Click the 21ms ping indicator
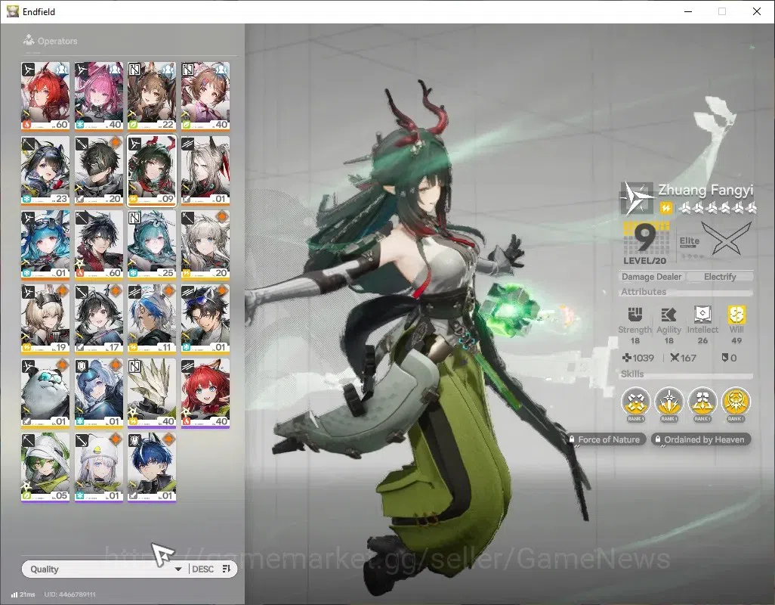 (23, 594)
